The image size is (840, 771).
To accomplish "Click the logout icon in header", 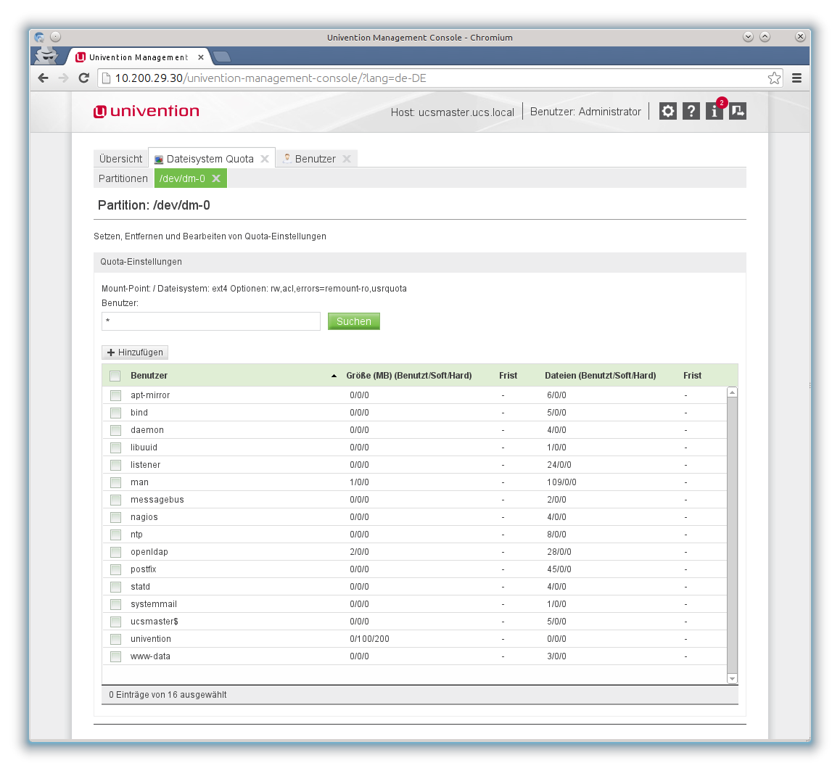I will (738, 111).
